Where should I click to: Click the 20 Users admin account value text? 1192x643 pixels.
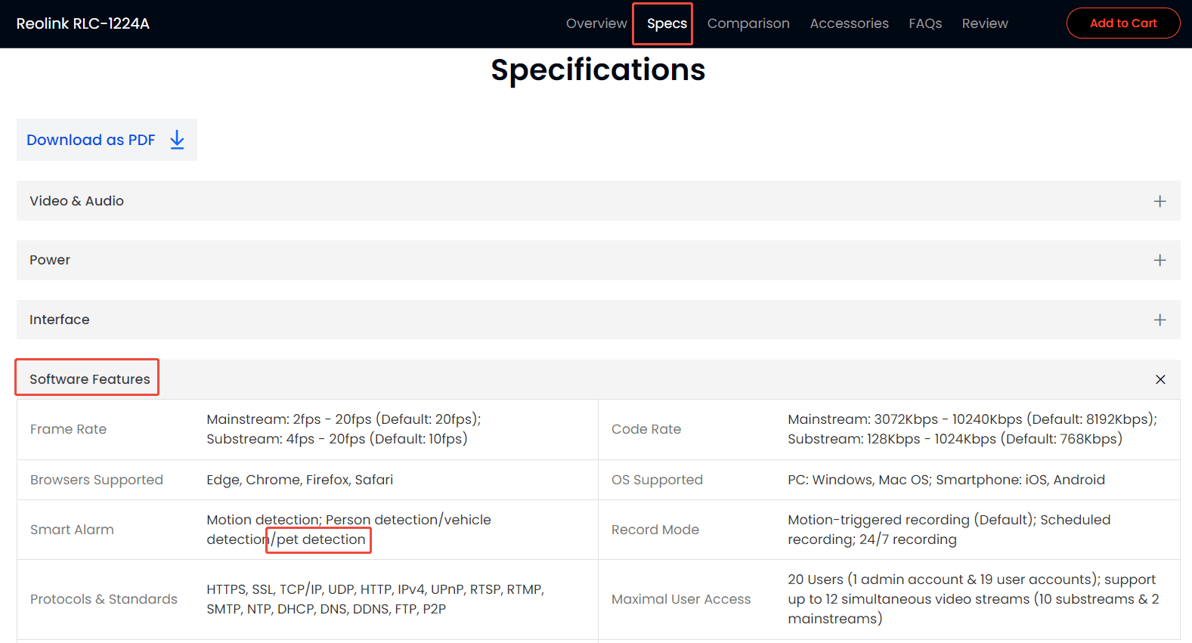point(974,599)
